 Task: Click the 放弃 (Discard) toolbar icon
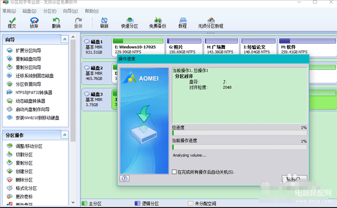pyautogui.click(x=34, y=23)
